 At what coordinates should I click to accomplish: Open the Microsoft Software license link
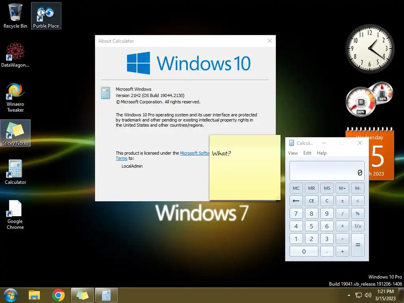click(195, 153)
